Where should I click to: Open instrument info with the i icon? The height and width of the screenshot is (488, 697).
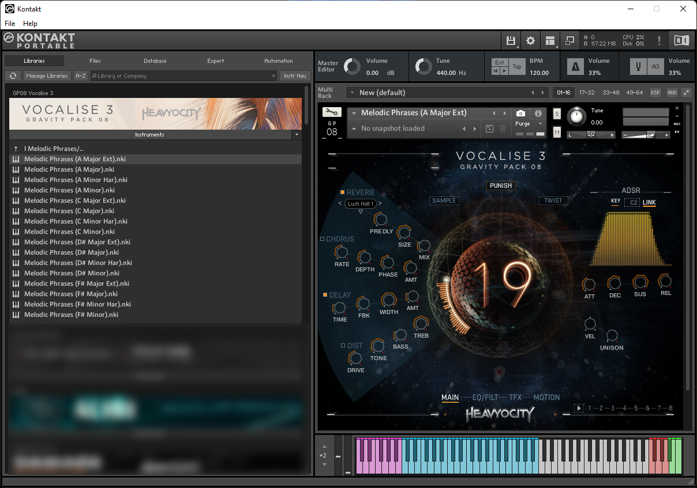(538, 114)
